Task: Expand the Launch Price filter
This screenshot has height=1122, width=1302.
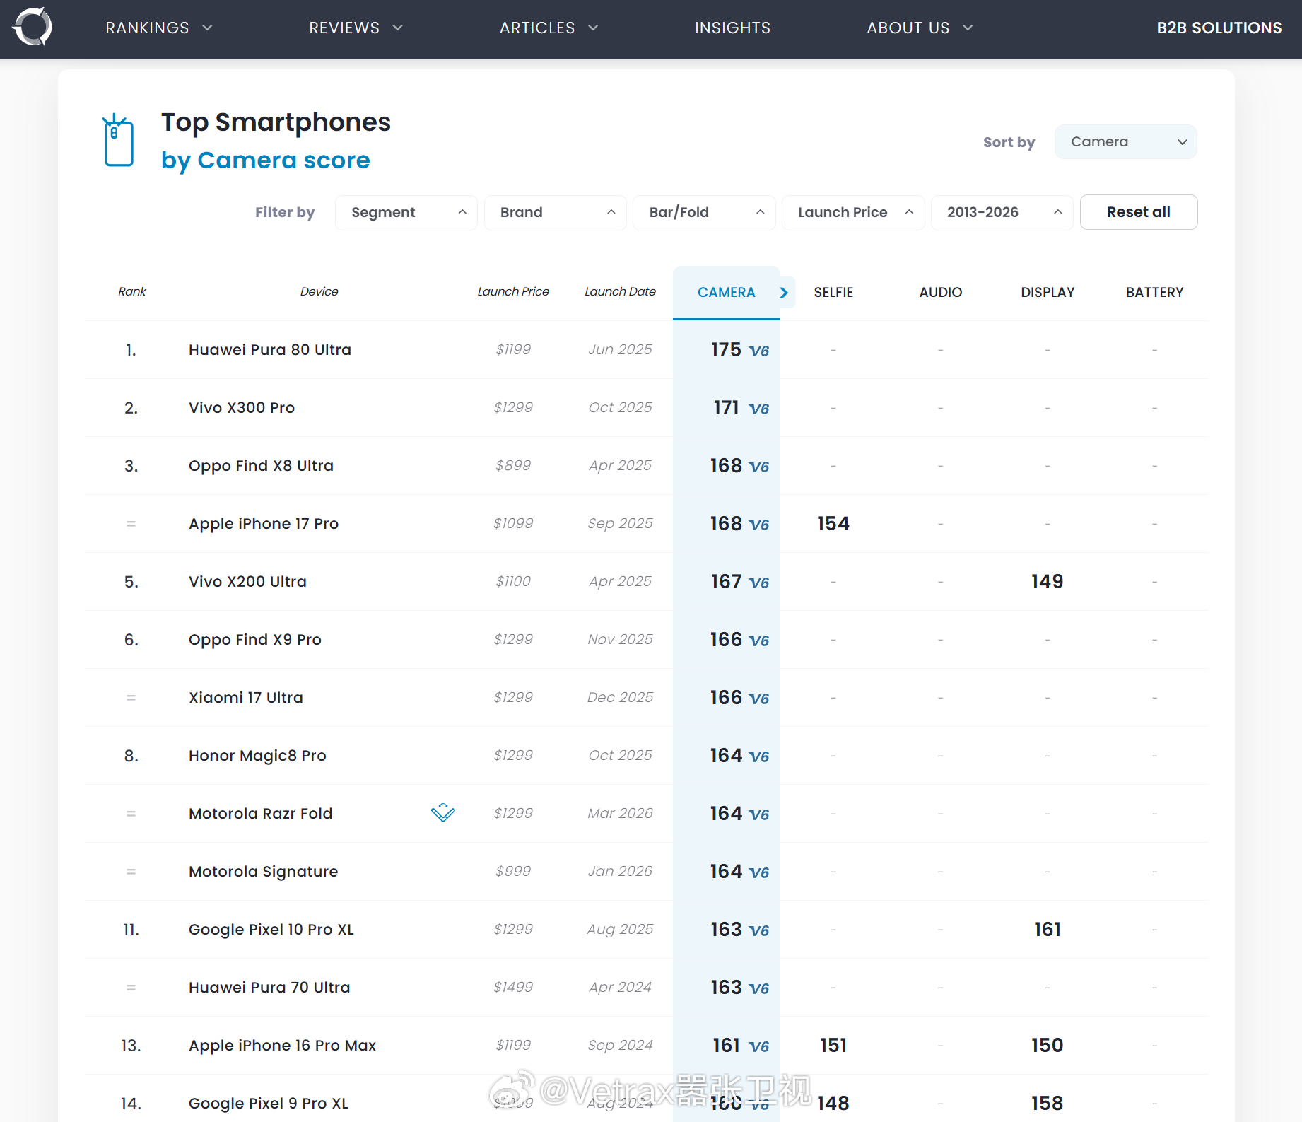Action: point(854,212)
